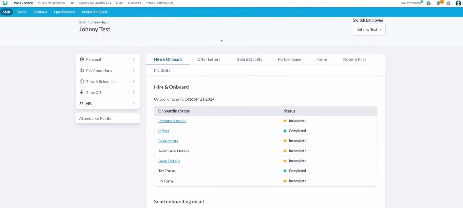Click the WHAT'S NEW link
The image size is (463, 208).
click(411, 3)
